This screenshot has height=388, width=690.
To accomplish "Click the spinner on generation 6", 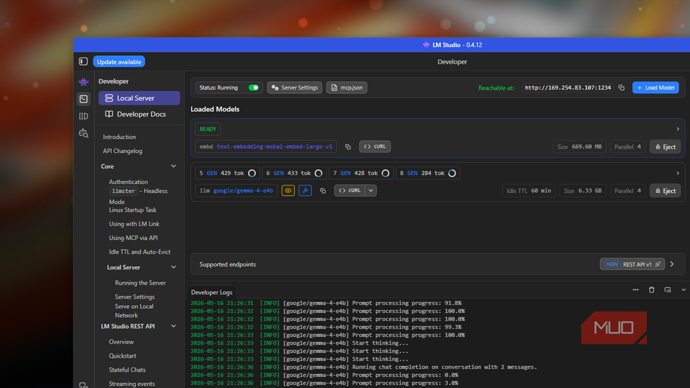I will 319,173.
